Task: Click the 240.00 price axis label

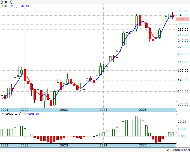Action: 183,41
